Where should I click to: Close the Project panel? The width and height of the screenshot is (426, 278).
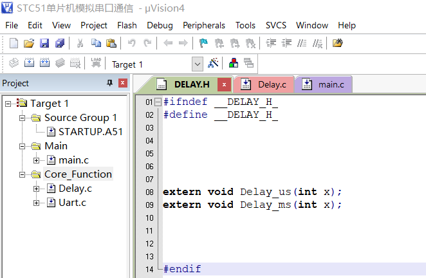coord(123,83)
